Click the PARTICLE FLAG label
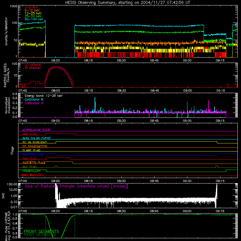Screen dimensions: 241x241 [34, 162]
